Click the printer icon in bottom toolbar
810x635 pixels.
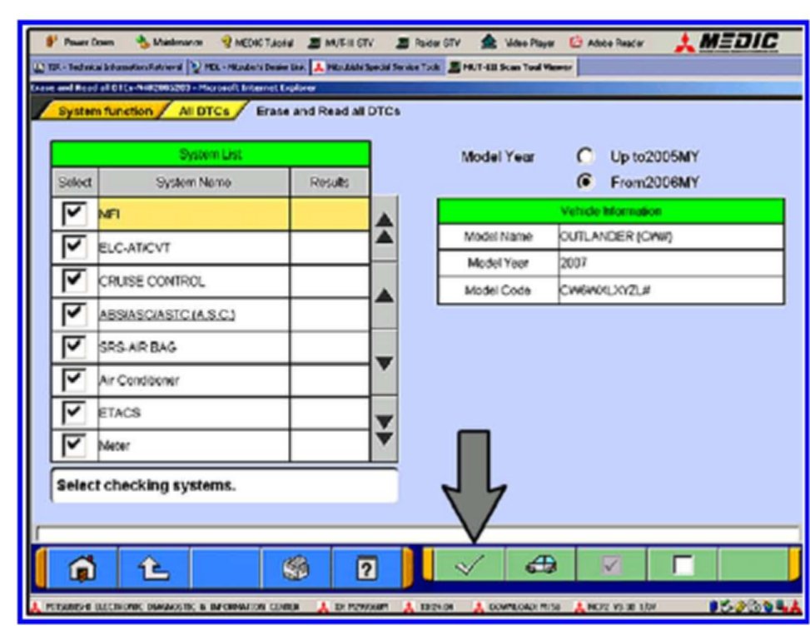point(296,569)
